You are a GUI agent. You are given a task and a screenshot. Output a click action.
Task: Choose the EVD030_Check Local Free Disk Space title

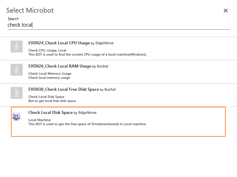tap(63, 89)
